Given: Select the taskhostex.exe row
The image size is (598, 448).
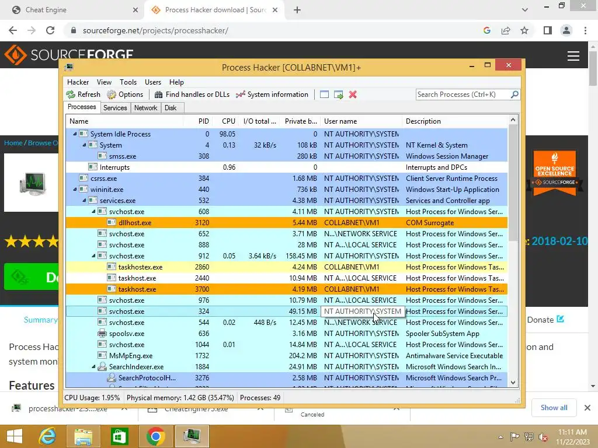Looking at the screenshot, I should pos(286,267).
